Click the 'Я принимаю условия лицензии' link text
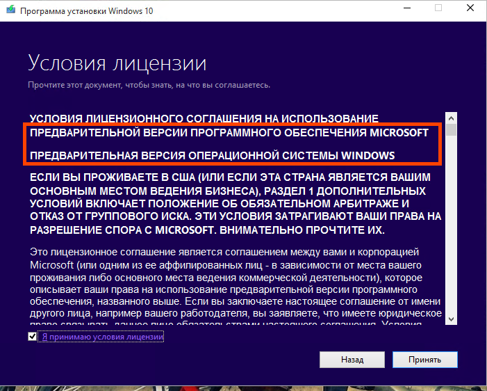Viewport: 487px width, 391px height. coord(103,337)
